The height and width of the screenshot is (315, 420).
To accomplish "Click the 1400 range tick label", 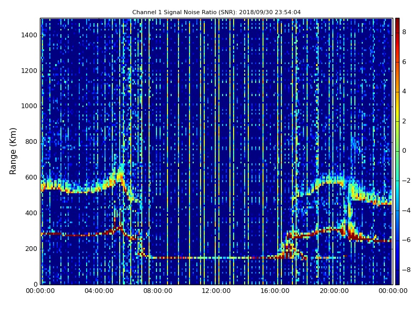I will click(29, 35).
